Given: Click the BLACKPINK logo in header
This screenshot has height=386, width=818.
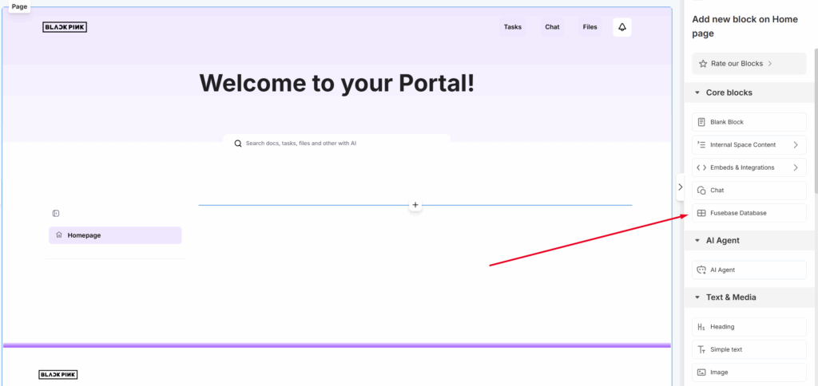Looking at the screenshot, I should (x=65, y=27).
